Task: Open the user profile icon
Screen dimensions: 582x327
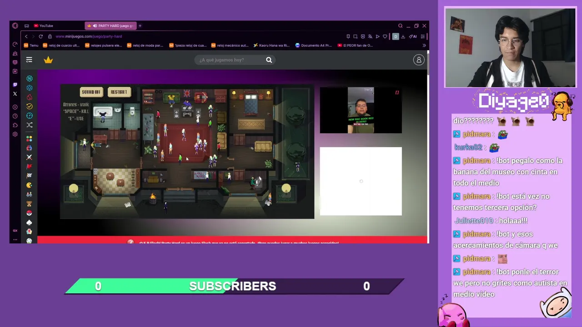Action: 419,60
